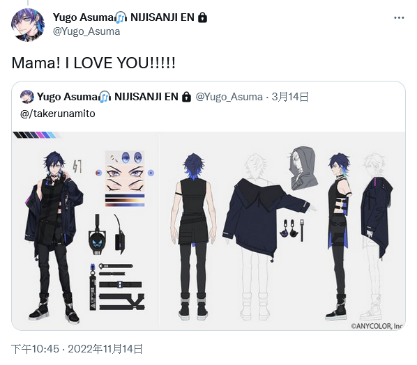Open the @Yugo_Asuma handle below the name
Screen dimensions: 417x365
(86, 31)
